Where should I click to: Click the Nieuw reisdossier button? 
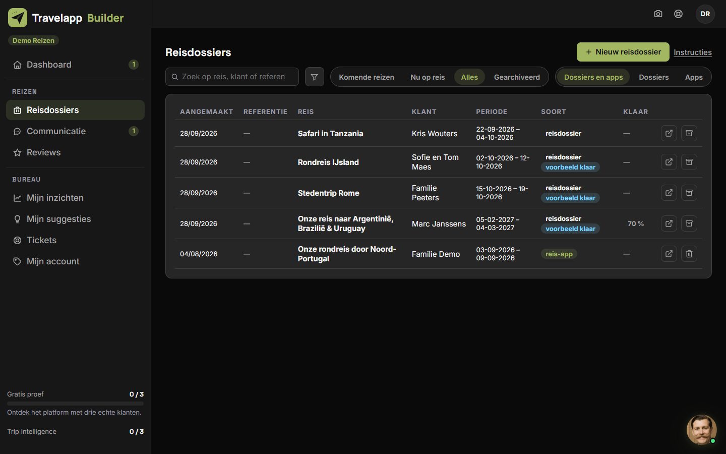tap(623, 52)
